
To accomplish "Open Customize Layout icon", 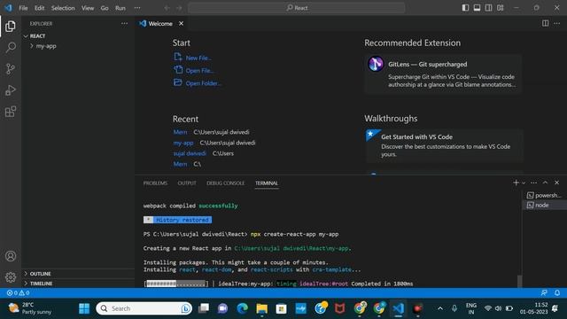I will point(500,8).
